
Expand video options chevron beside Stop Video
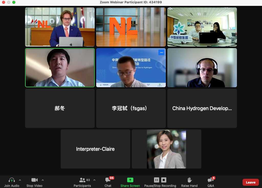(x=43, y=180)
